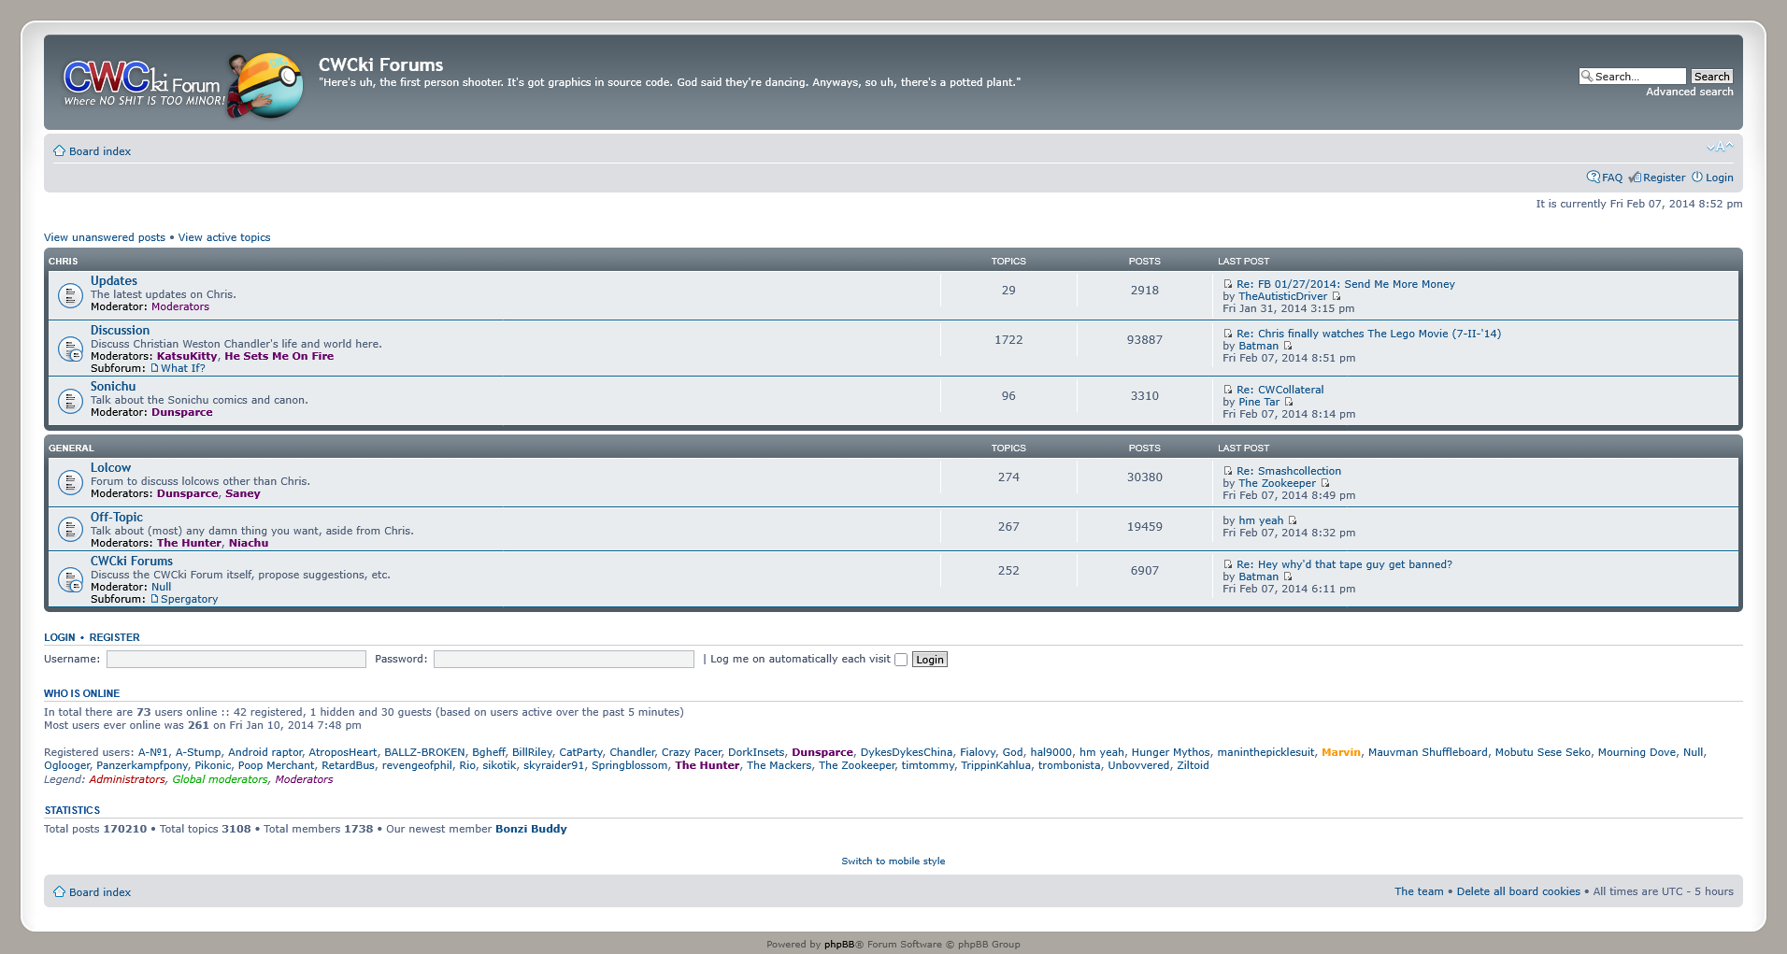
Task: Click the Password input field
Action: click(564, 660)
